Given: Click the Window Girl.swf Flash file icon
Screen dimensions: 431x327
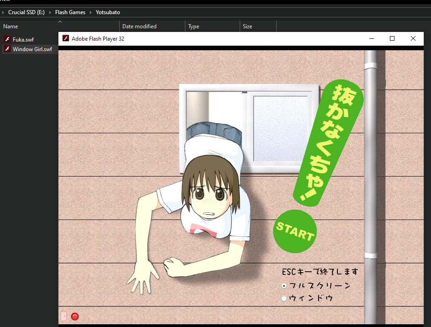Looking at the screenshot, I should coord(7,49).
